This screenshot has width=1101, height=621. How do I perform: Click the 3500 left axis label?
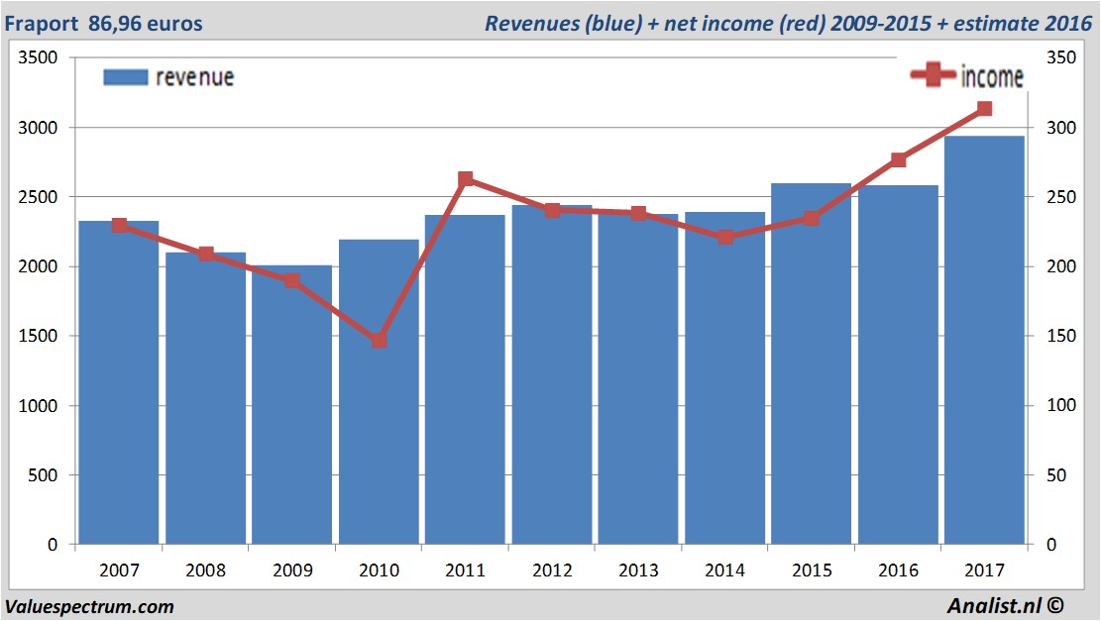coord(38,57)
